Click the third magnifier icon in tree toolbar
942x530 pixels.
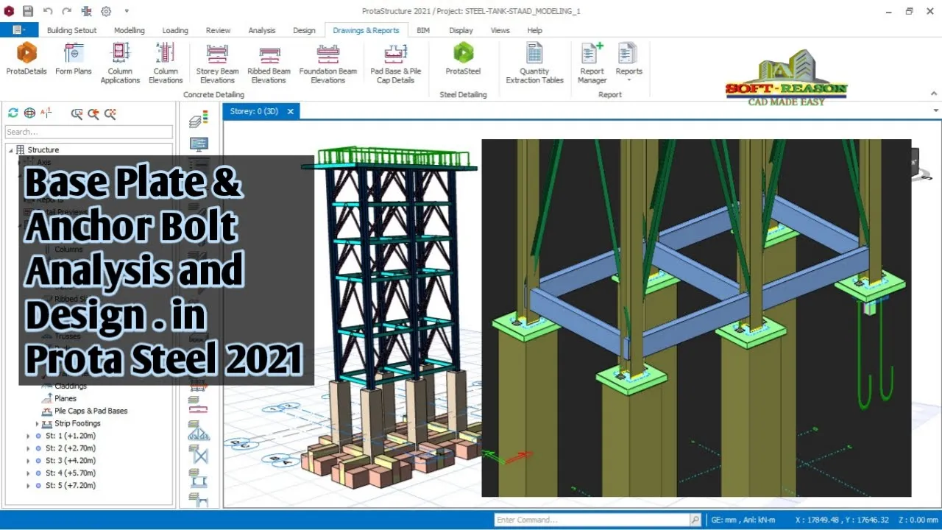click(x=110, y=113)
